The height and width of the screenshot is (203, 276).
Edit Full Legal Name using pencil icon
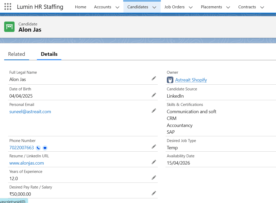pyautogui.click(x=154, y=78)
